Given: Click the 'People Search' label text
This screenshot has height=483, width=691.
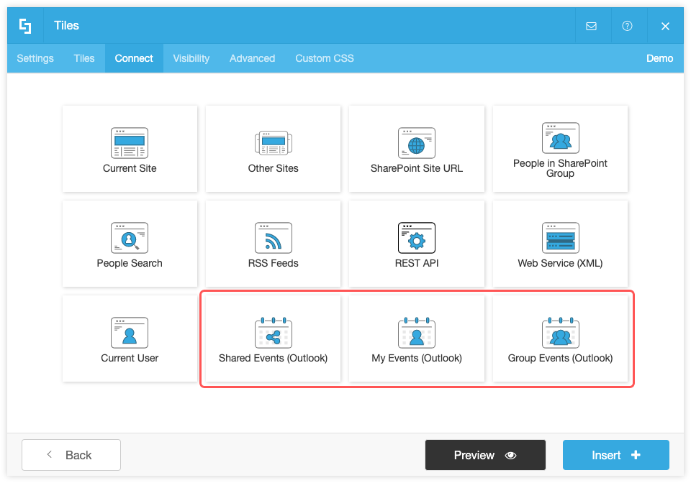Looking at the screenshot, I should point(130,263).
